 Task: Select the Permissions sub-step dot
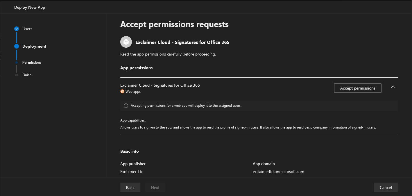point(17,63)
